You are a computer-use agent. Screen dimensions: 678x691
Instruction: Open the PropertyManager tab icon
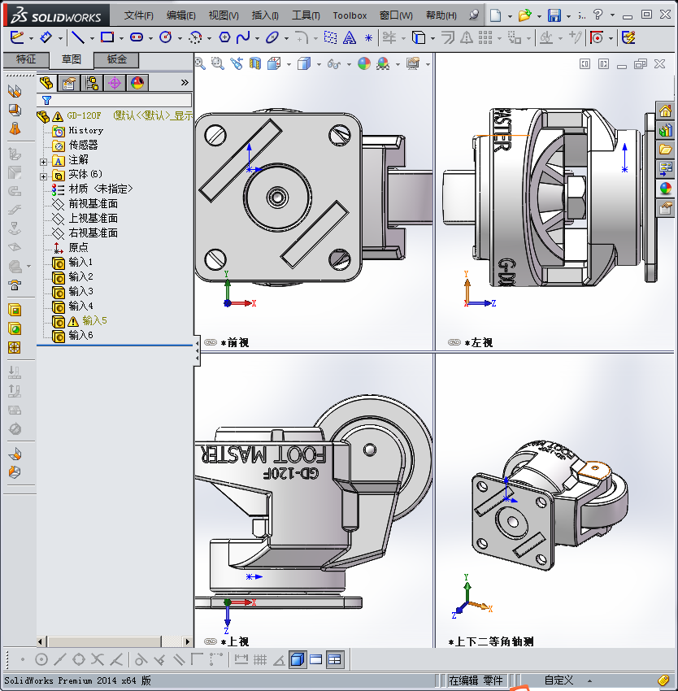(70, 82)
